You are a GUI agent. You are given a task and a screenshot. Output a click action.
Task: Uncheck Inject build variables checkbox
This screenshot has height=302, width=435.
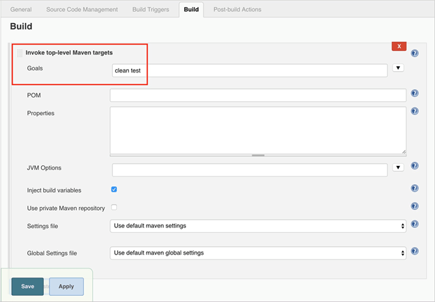click(114, 189)
